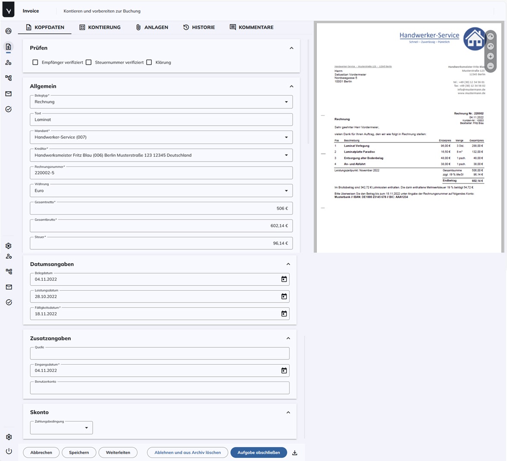Viewport: 507px width, 461px height.
Task: Open the Währung dropdown
Action: coord(161,191)
